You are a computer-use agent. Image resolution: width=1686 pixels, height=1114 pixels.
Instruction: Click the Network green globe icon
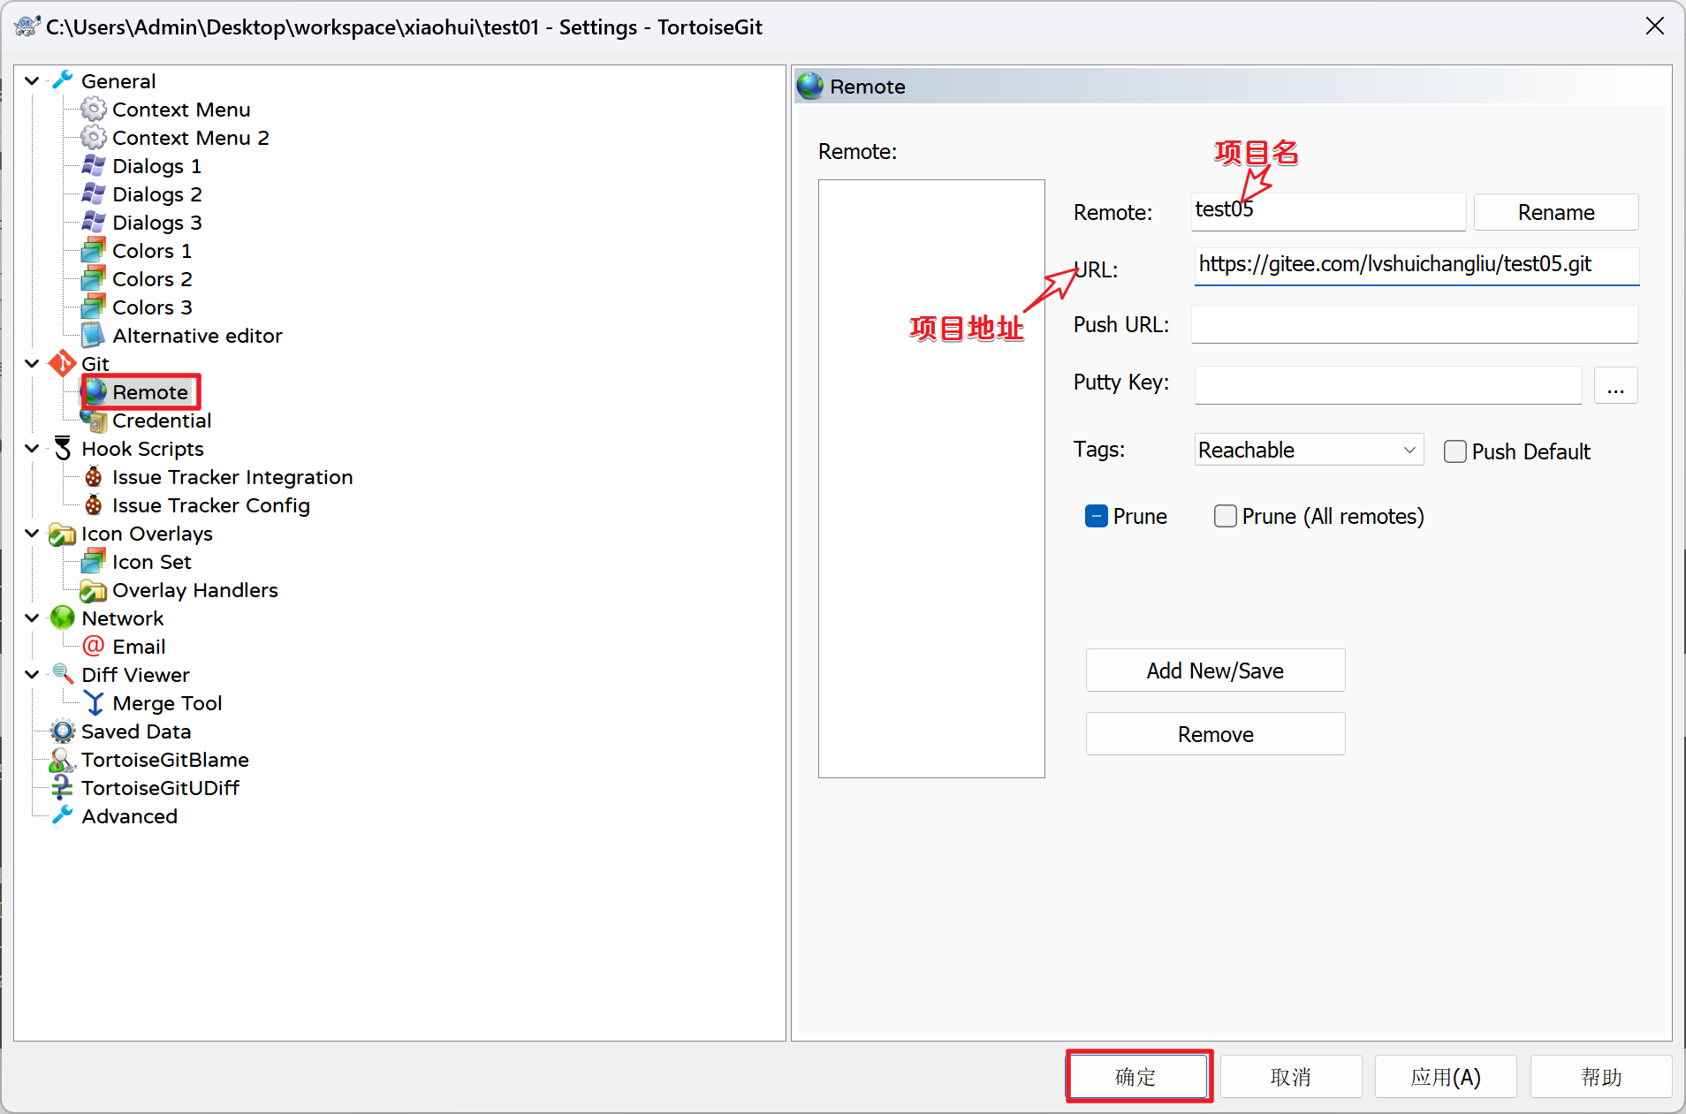point(62,618)
